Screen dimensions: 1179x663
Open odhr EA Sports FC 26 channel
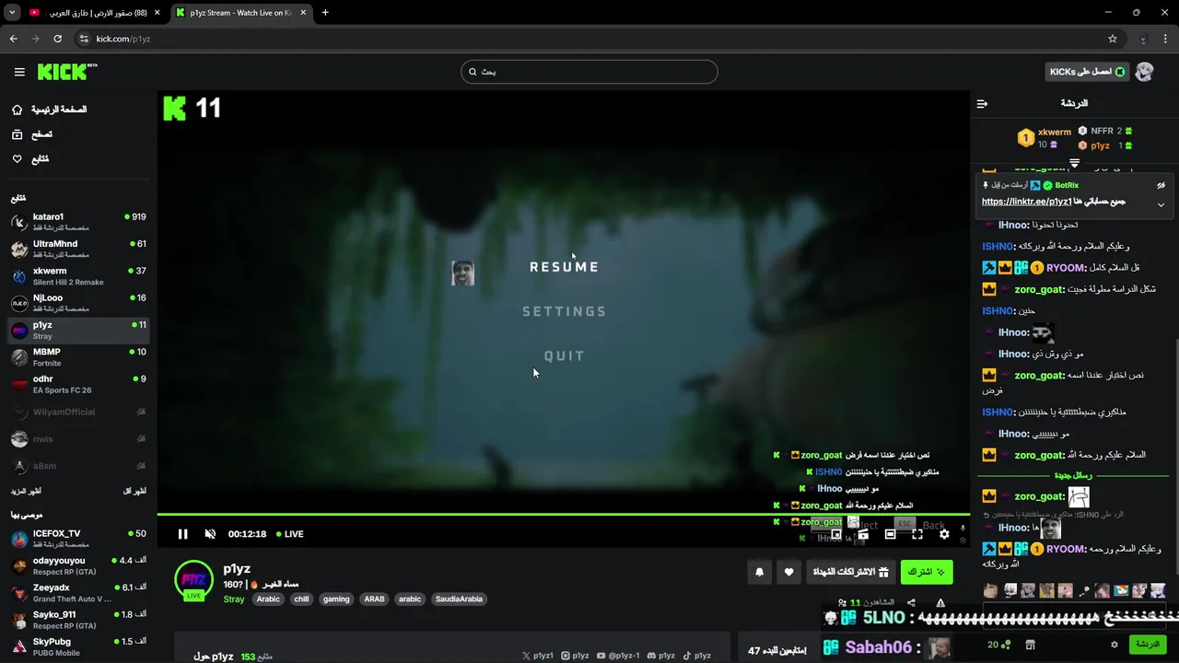[x=78, y=384]
